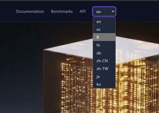Screen dimensions: 159x113
Task: Select 'ko' Korean language option
Action: [x=104, y=84]
